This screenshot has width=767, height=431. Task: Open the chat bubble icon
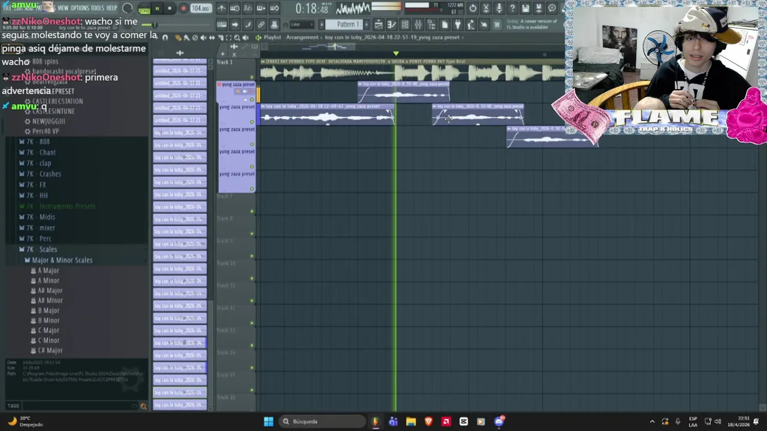552,8
